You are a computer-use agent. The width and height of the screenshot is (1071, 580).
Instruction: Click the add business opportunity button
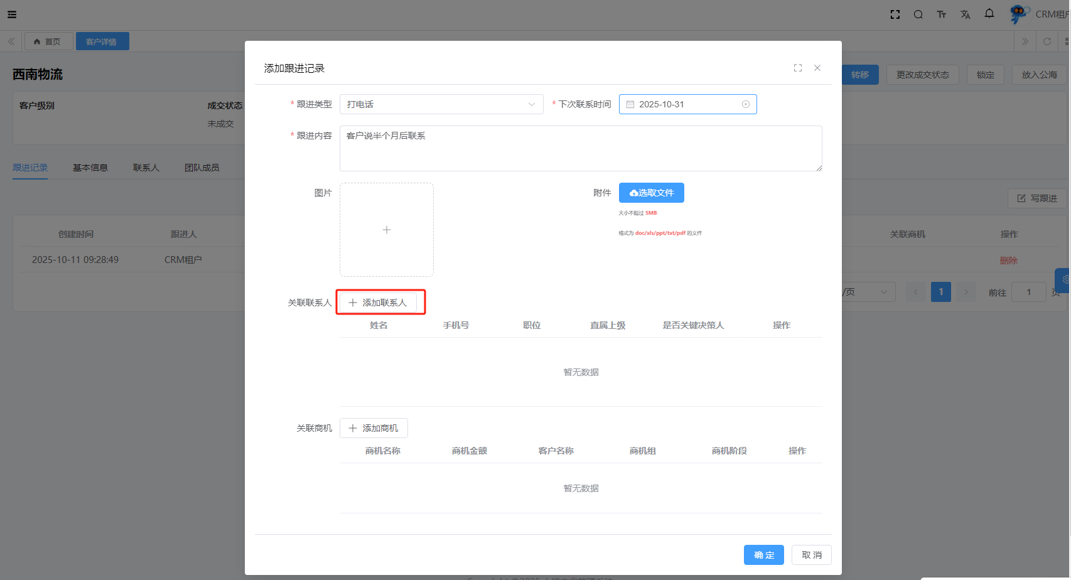click(x=374, y=428)
